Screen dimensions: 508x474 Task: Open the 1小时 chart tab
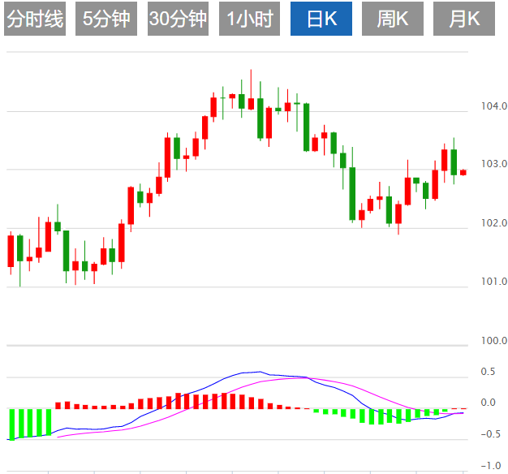click(x=249, y=19)
